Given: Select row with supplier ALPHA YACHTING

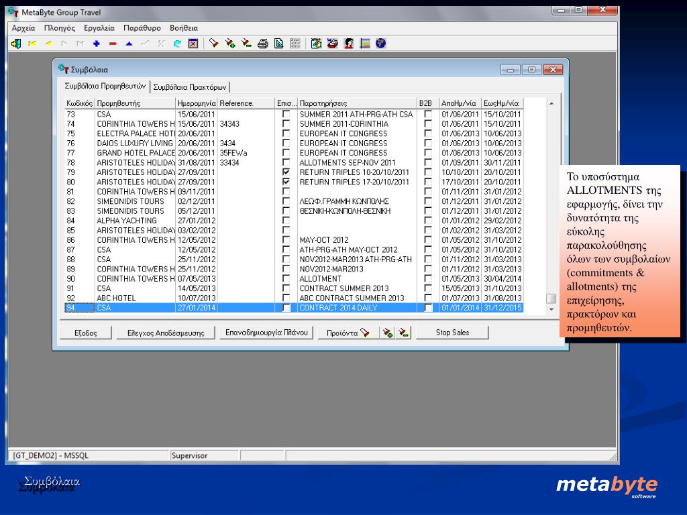Looking at the screenshot, I should click(294, 220).
